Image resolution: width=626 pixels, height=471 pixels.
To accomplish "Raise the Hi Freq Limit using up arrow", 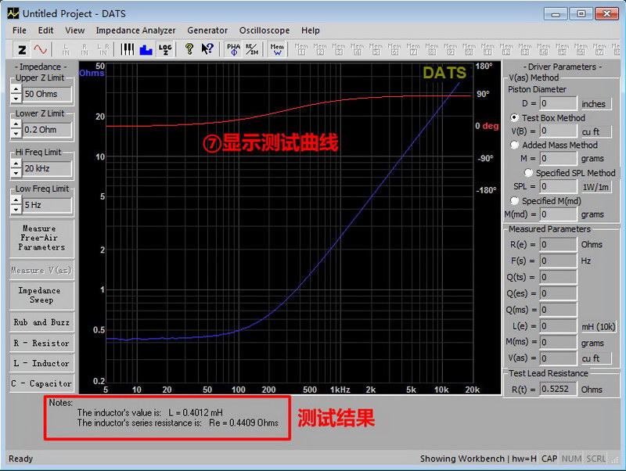I will (x=16, y=164).
